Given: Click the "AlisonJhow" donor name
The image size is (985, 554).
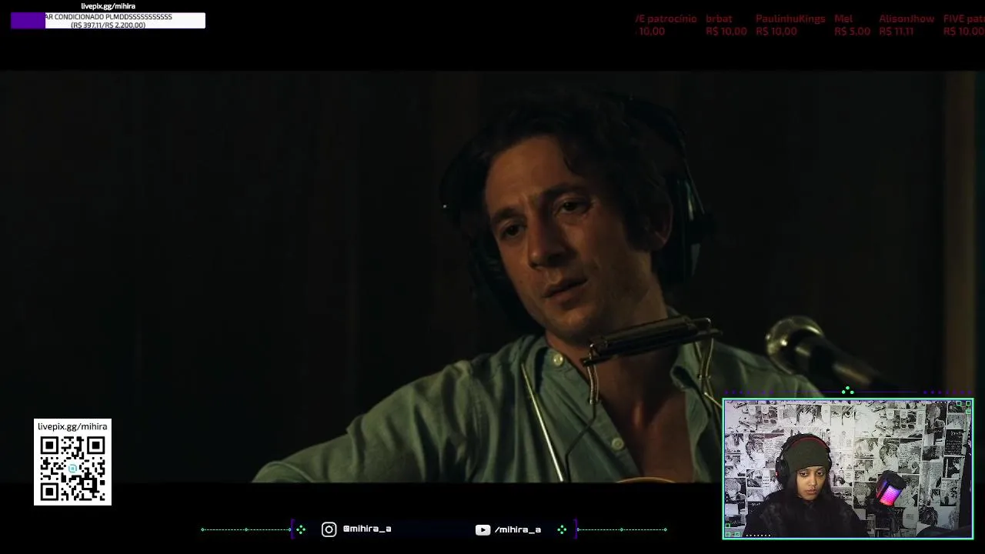Looking at the screenshot, I should 907,18.
